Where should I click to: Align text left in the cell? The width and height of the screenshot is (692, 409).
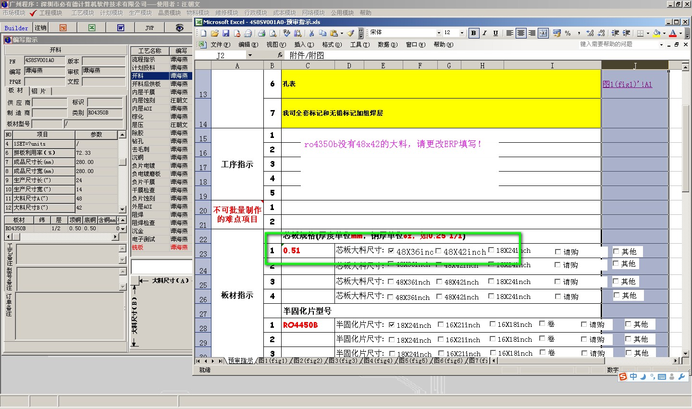point(510,33)
